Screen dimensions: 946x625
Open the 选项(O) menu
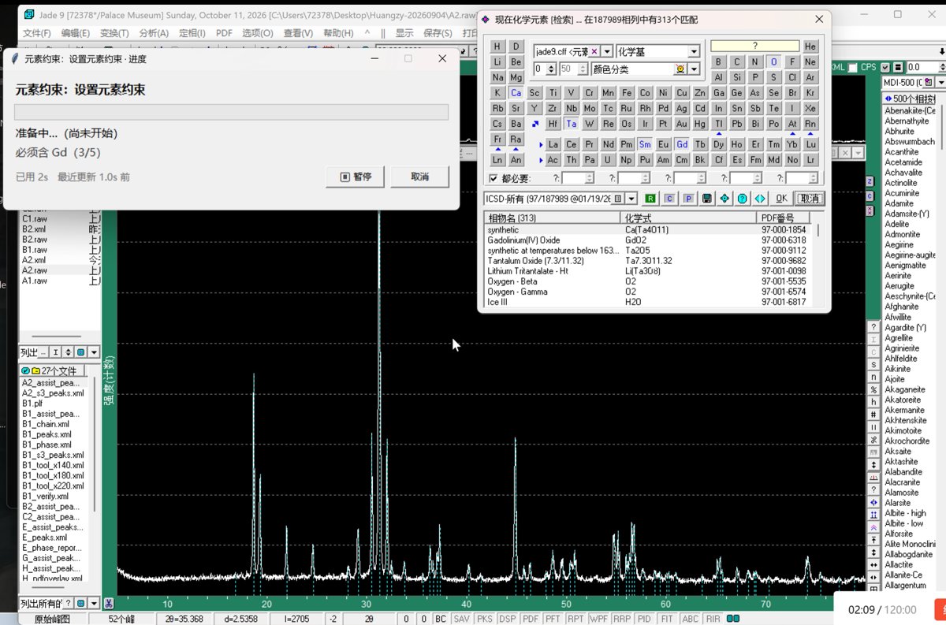[x=257, y=33]
